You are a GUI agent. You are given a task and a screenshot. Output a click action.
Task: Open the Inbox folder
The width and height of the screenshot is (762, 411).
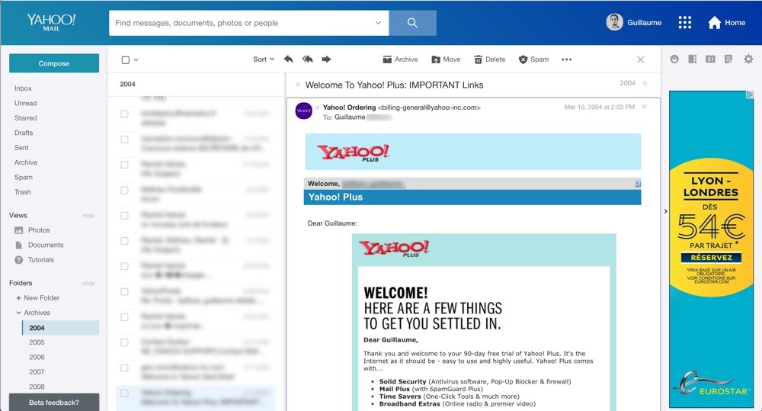(x=23, y=88)
